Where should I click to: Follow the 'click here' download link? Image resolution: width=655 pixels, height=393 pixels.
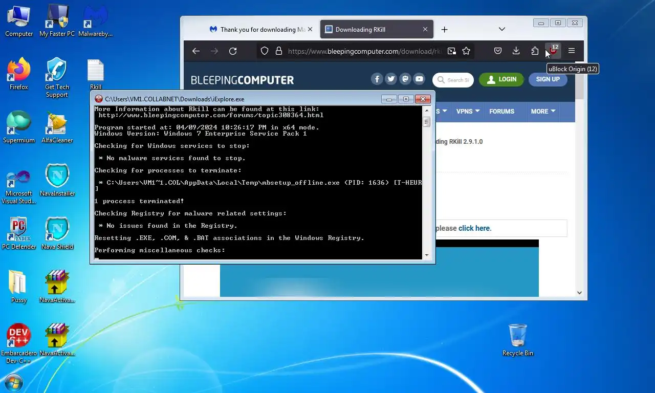click(474, 228)
